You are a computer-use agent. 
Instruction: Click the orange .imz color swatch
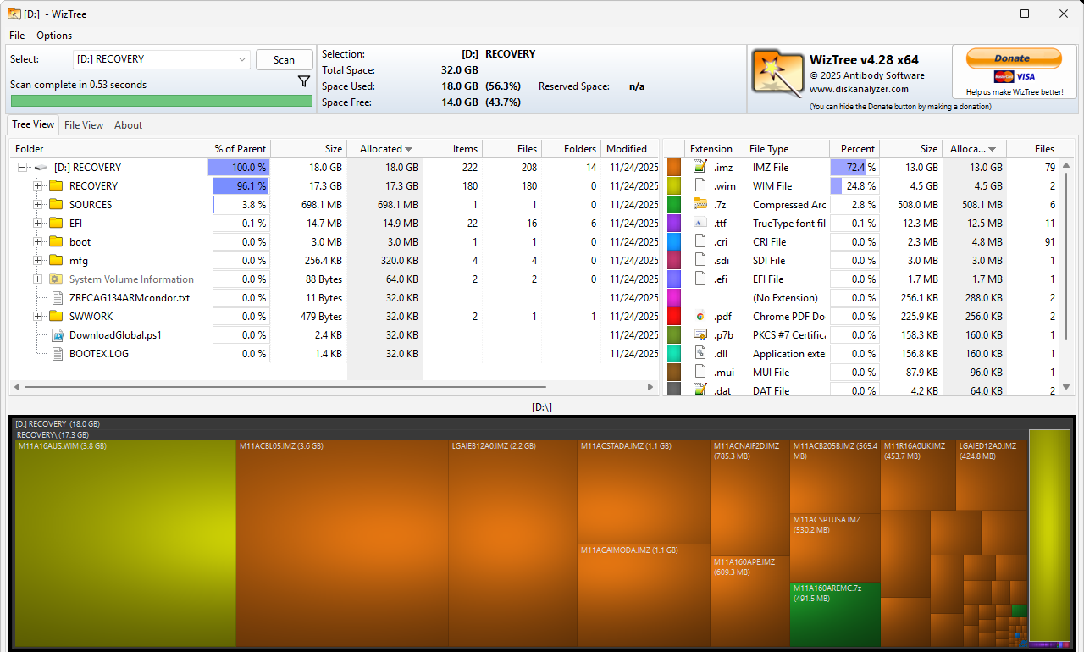pos(674,167)
